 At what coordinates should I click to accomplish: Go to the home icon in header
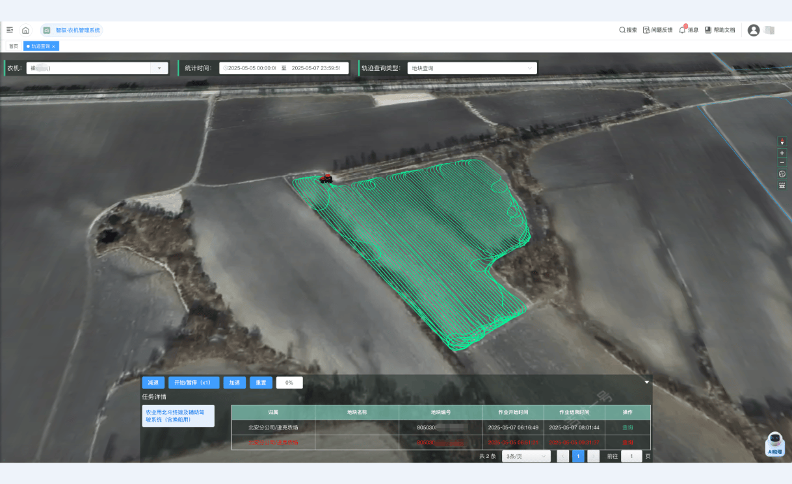pos(25,30)
